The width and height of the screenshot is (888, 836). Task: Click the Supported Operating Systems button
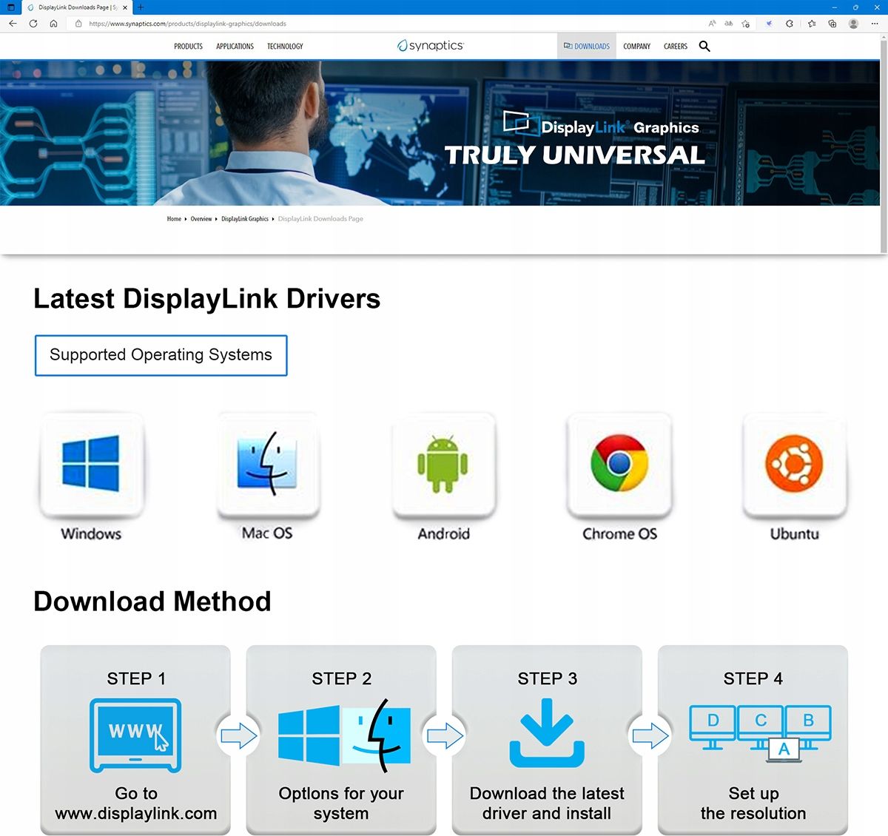tap(161, 355)
